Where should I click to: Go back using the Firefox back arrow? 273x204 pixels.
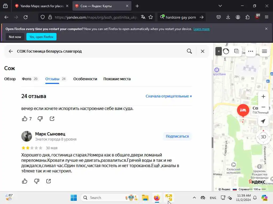(x=6, y=17)
